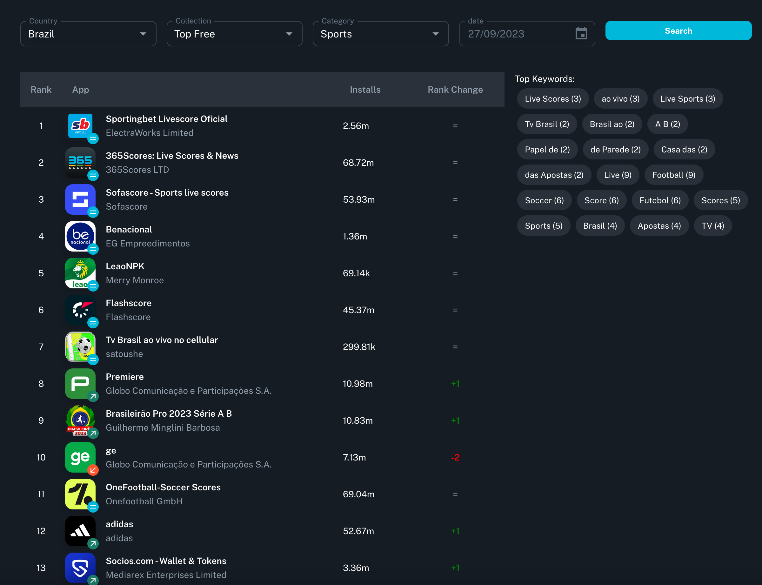
Task: Click the Flashscore app icon
Action: pyautogui.click(x=80, y=310)
